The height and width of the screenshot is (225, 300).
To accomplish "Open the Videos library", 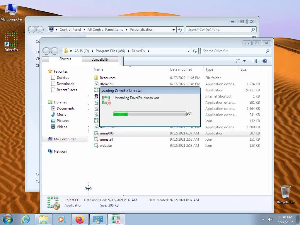I will point(62,127).
